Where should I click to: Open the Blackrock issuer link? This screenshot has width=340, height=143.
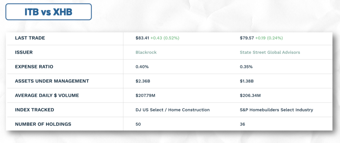[x=146, y=53]
